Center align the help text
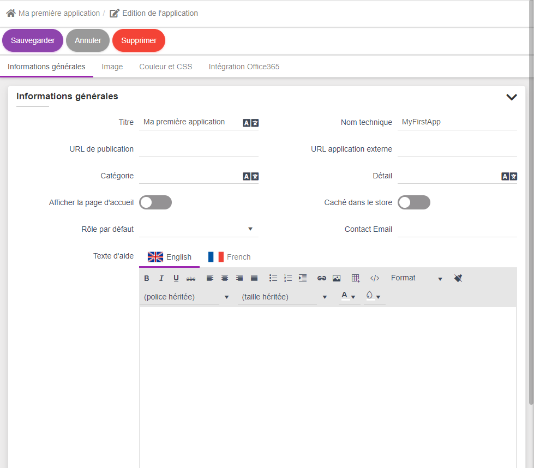Image resolution: width=534 pixels, height=468 pixels. tap(225, 278)
